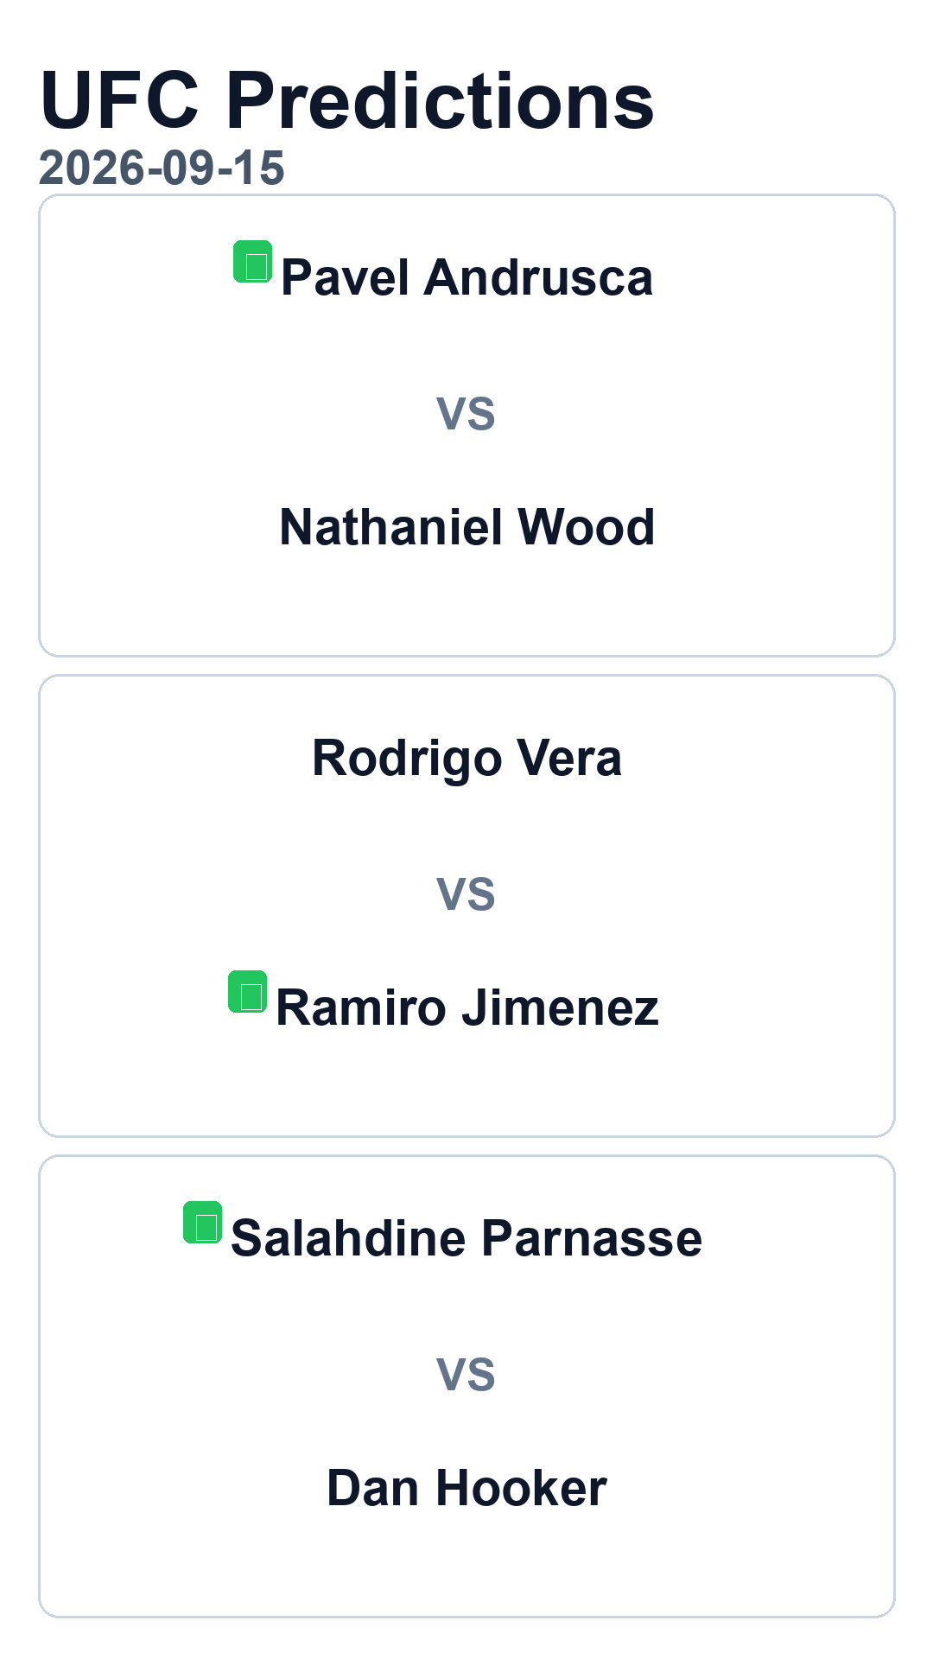The width and height of the screenshot is (933, 1659).
Task: Pick Rodrigo Vera as winner
Action: point(466,758)
